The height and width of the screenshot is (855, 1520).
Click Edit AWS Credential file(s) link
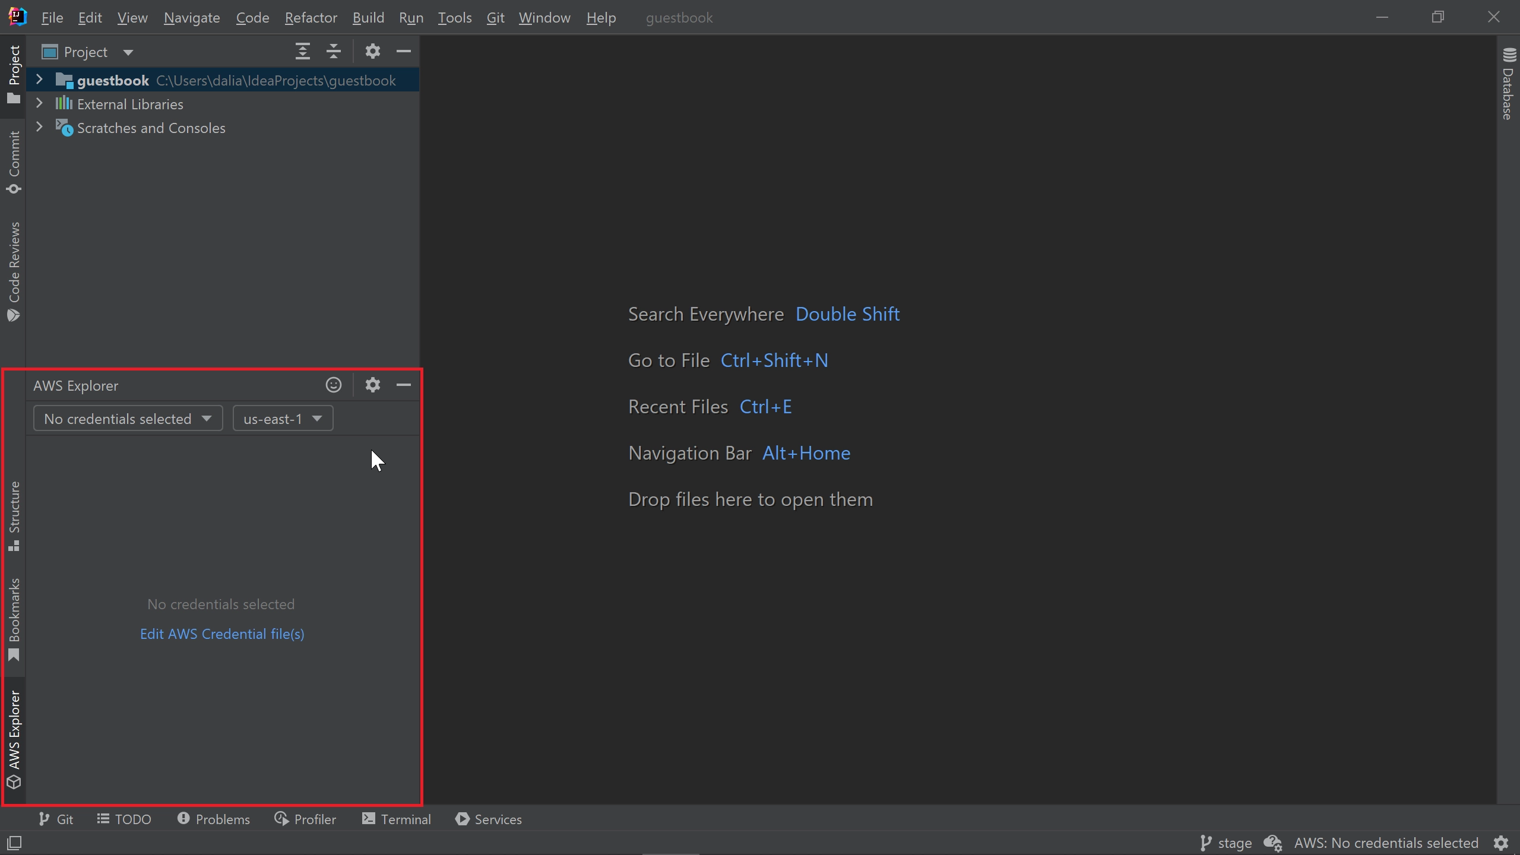pyautogui.click(x=221, y=634)
